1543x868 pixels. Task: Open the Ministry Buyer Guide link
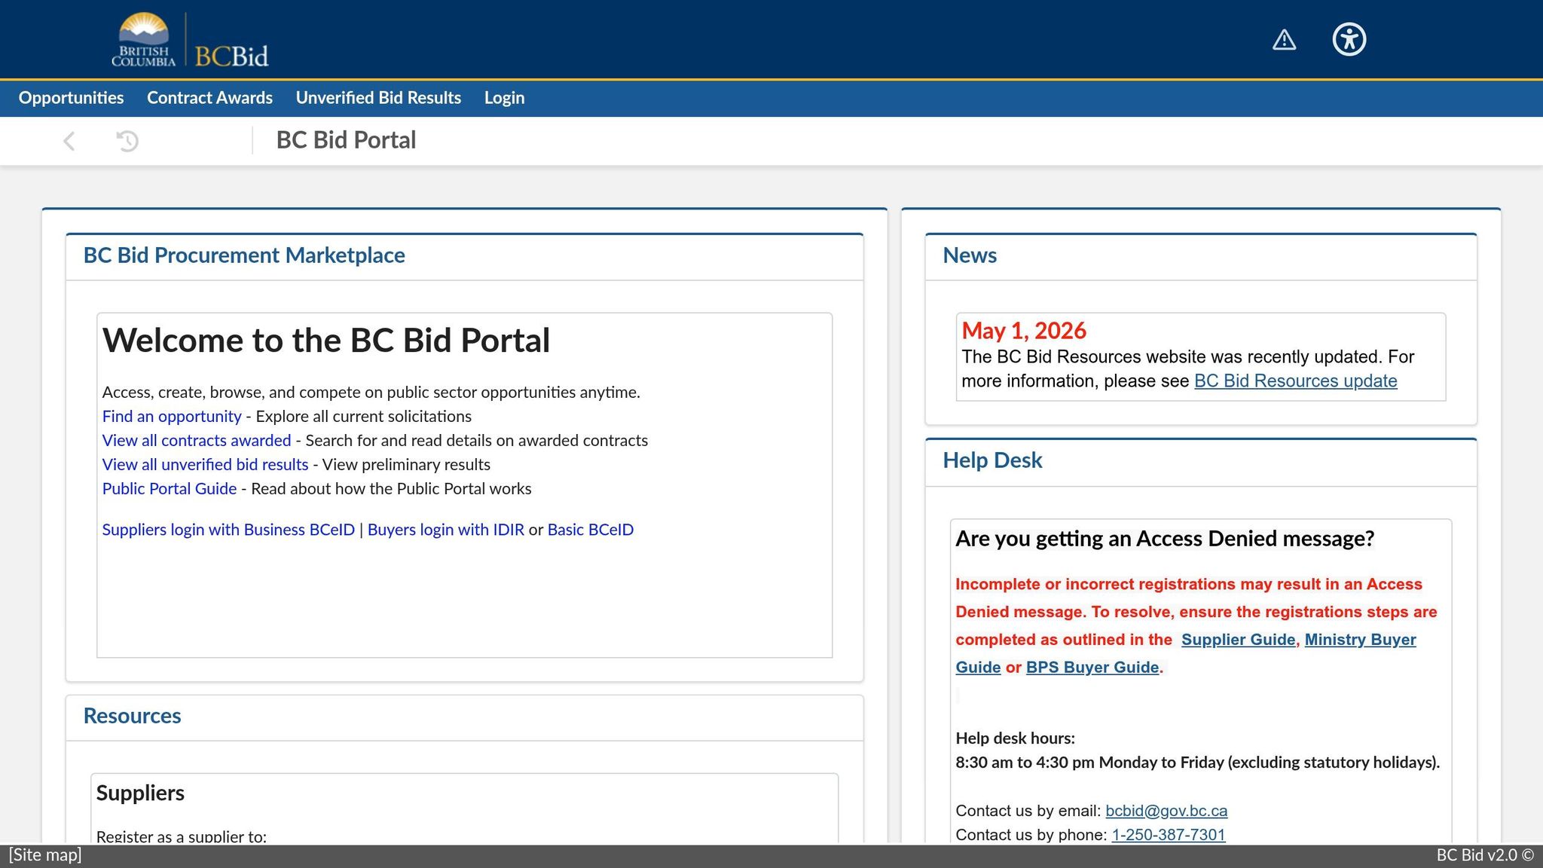click(x=1186, y=653)
